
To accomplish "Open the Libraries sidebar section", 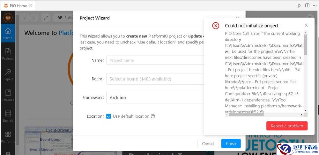I will tap(8, 96).
